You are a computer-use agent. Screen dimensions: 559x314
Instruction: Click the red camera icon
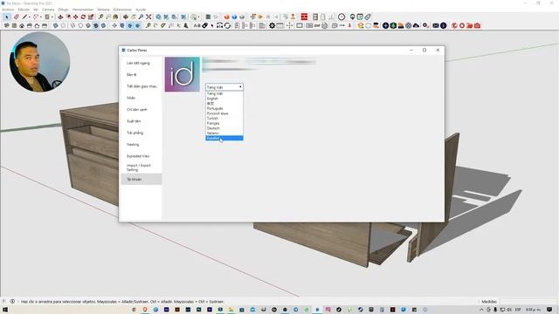point(478,25)
